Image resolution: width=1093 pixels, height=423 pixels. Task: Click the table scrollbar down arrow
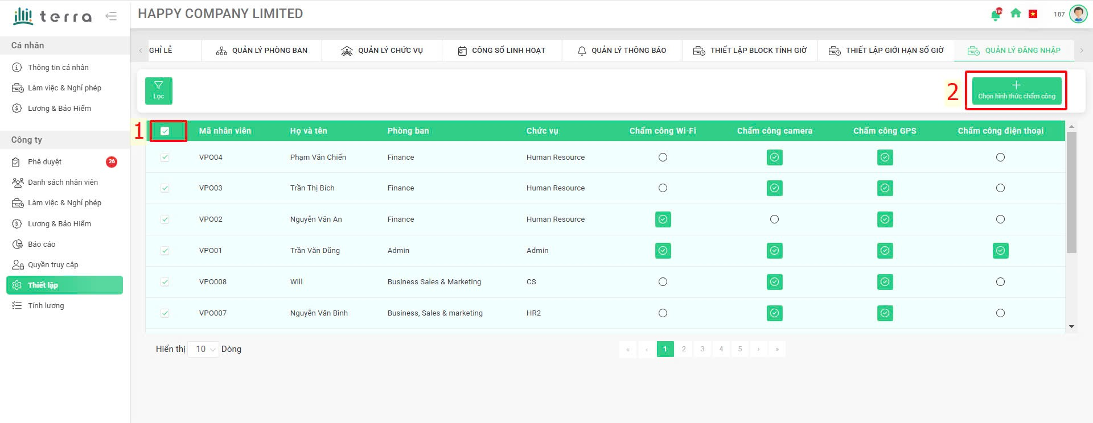(x=1071, y=327)
